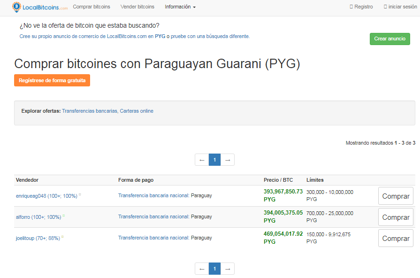The image size is (420, 278).
Task: Click the limits 150,000 - 9,912,675 PYG
Action: [328, 238]
